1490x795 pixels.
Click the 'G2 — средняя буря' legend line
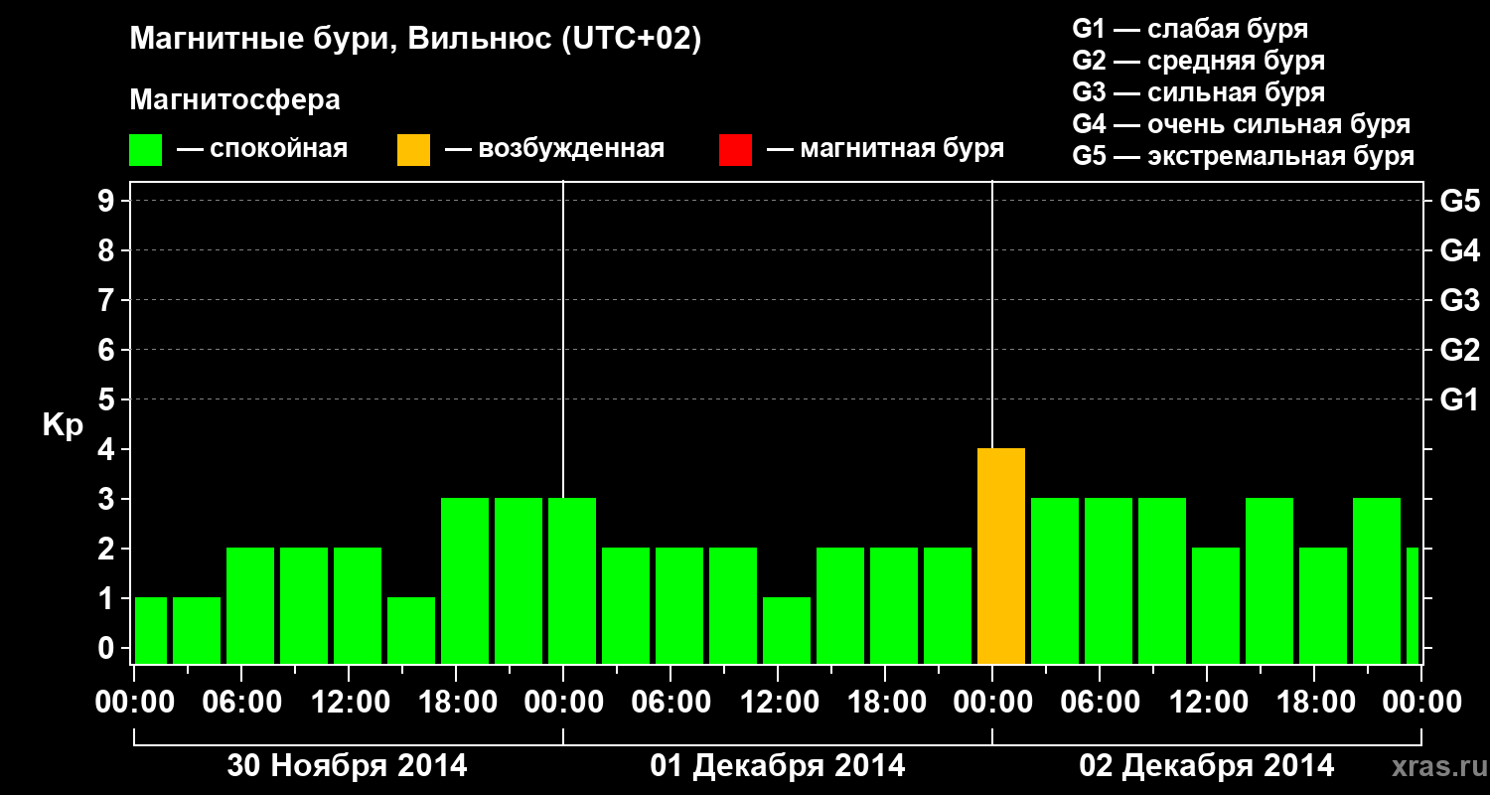1199,61
